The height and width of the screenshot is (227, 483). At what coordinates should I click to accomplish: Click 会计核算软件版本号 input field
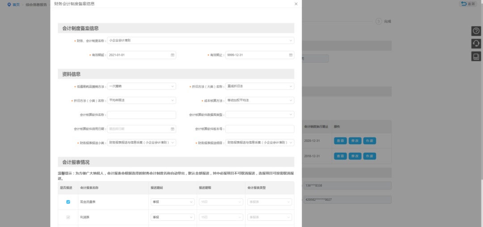click(259, 129)
